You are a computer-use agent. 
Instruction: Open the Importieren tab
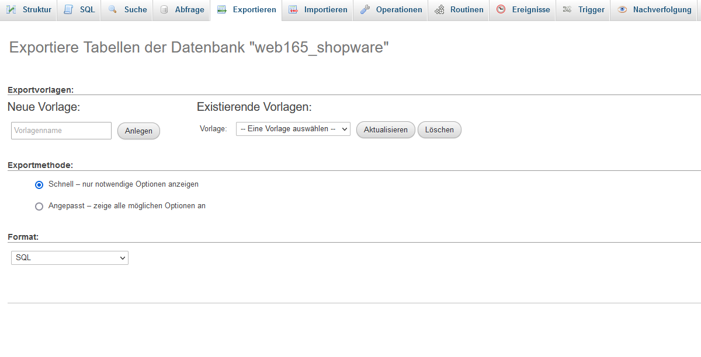[x=318, y=10]
